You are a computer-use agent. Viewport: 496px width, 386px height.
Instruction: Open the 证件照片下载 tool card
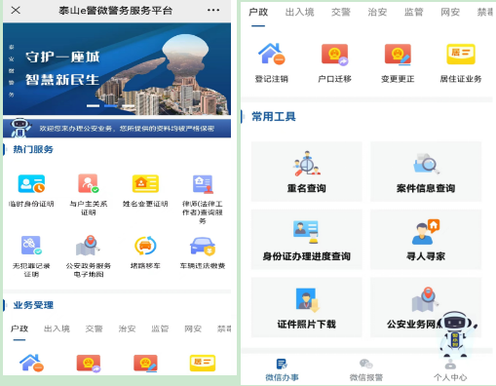[306, 307]
